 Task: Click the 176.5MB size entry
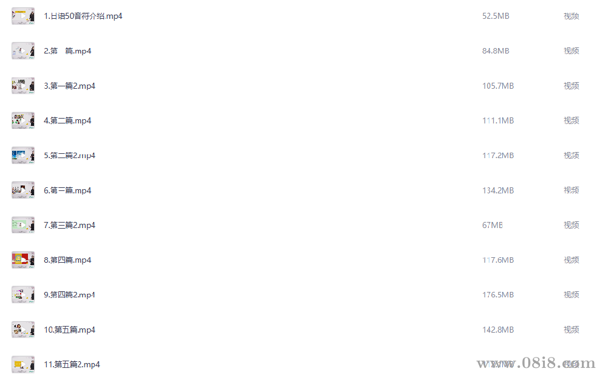click(498, 295)
